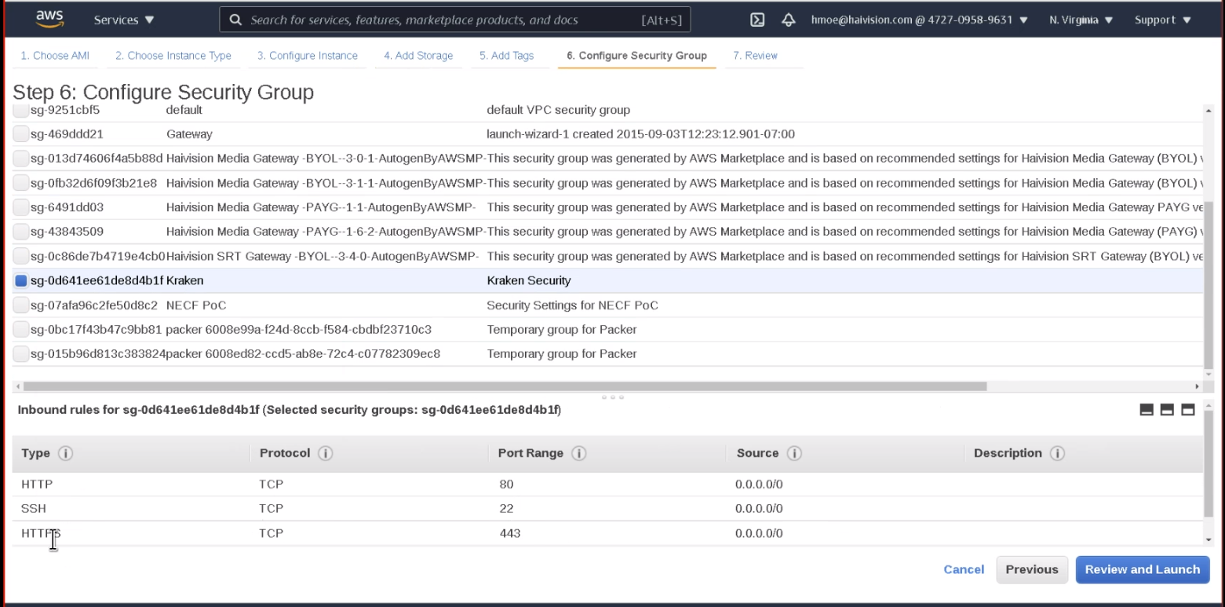Go to the 7. Review tab
Image resolution: width=1225 pixels, height=607 pixels.
(755, 56)
